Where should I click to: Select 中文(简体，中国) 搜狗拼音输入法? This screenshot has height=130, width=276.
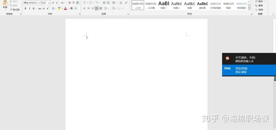click(x=249, y=59)
